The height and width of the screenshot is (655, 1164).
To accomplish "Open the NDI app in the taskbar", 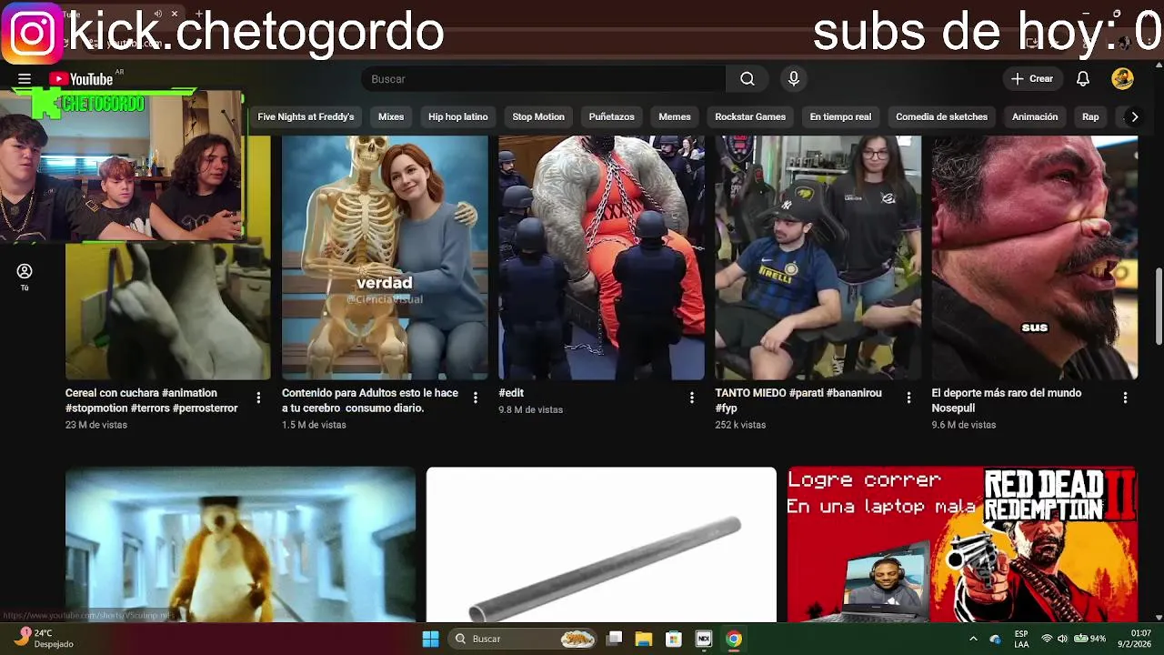I will click(703, 639).
